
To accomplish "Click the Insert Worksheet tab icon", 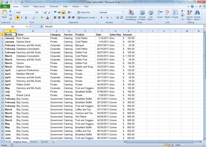I will pyautogui.click(x=53, y=142).
